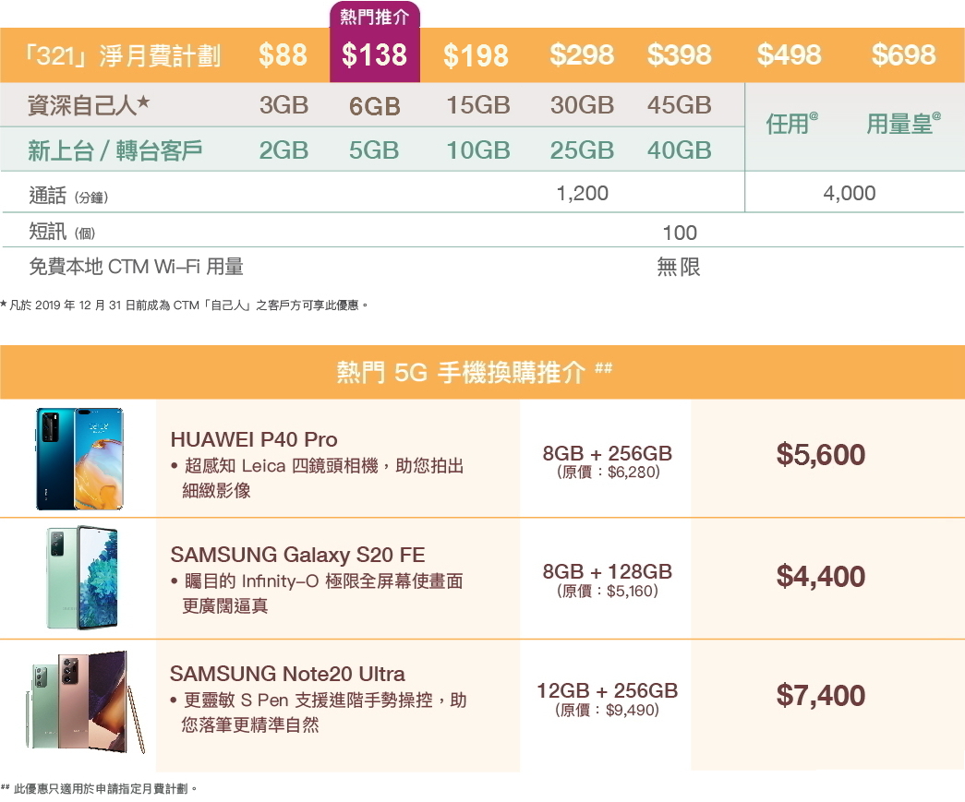Click the HUAWEI P40 Pro title
This screenshot has height=802, width=965.
click(x=254, y=439)
